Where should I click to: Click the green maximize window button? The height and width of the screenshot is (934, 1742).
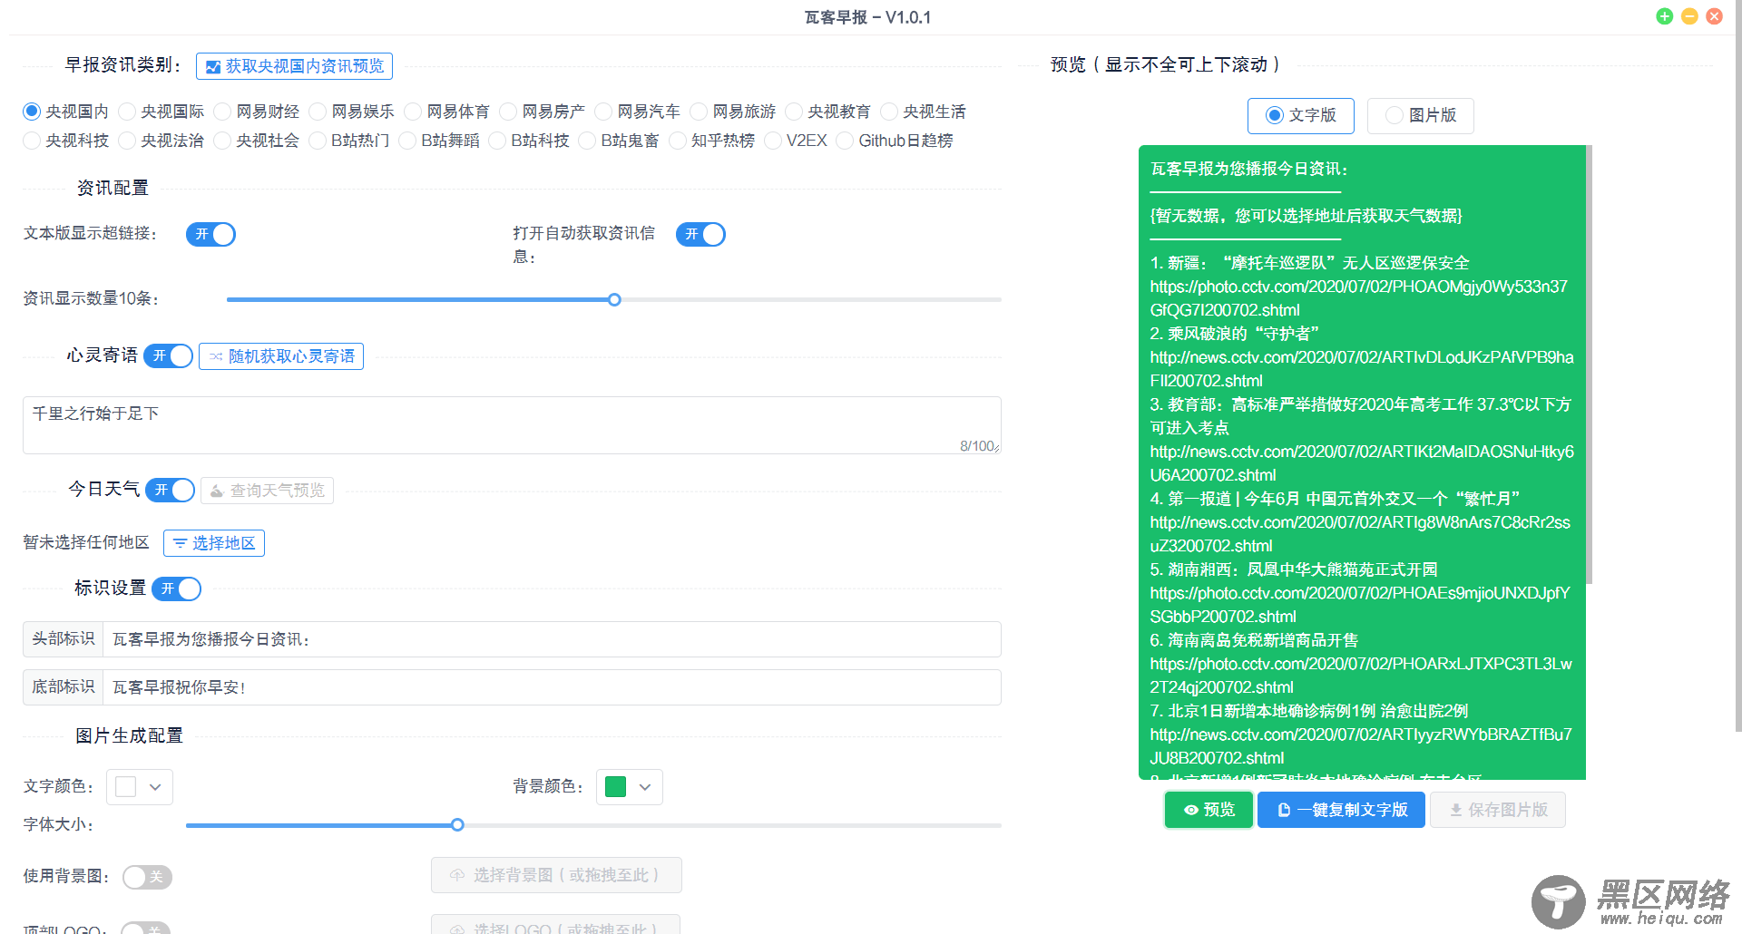(x=1664, y=16)
